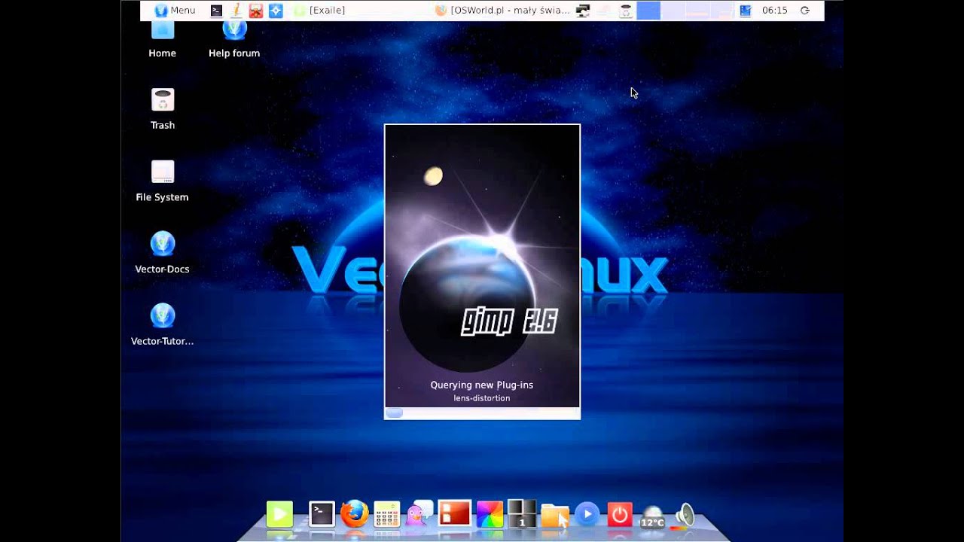Click the 'lens-distortion' plug-in name text

[482, 398]
